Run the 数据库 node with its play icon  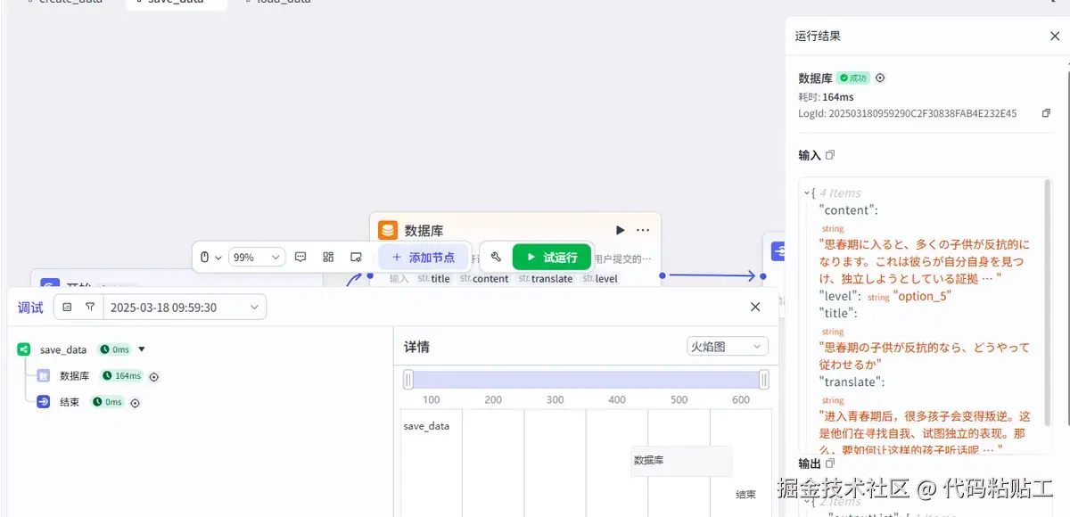point(621,231)
